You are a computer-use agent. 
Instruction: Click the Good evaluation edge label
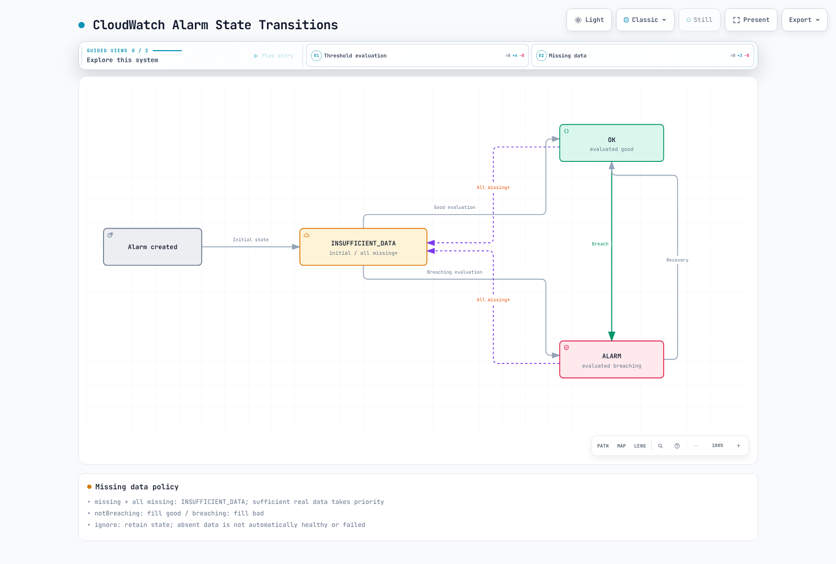(x=455, y=207)
